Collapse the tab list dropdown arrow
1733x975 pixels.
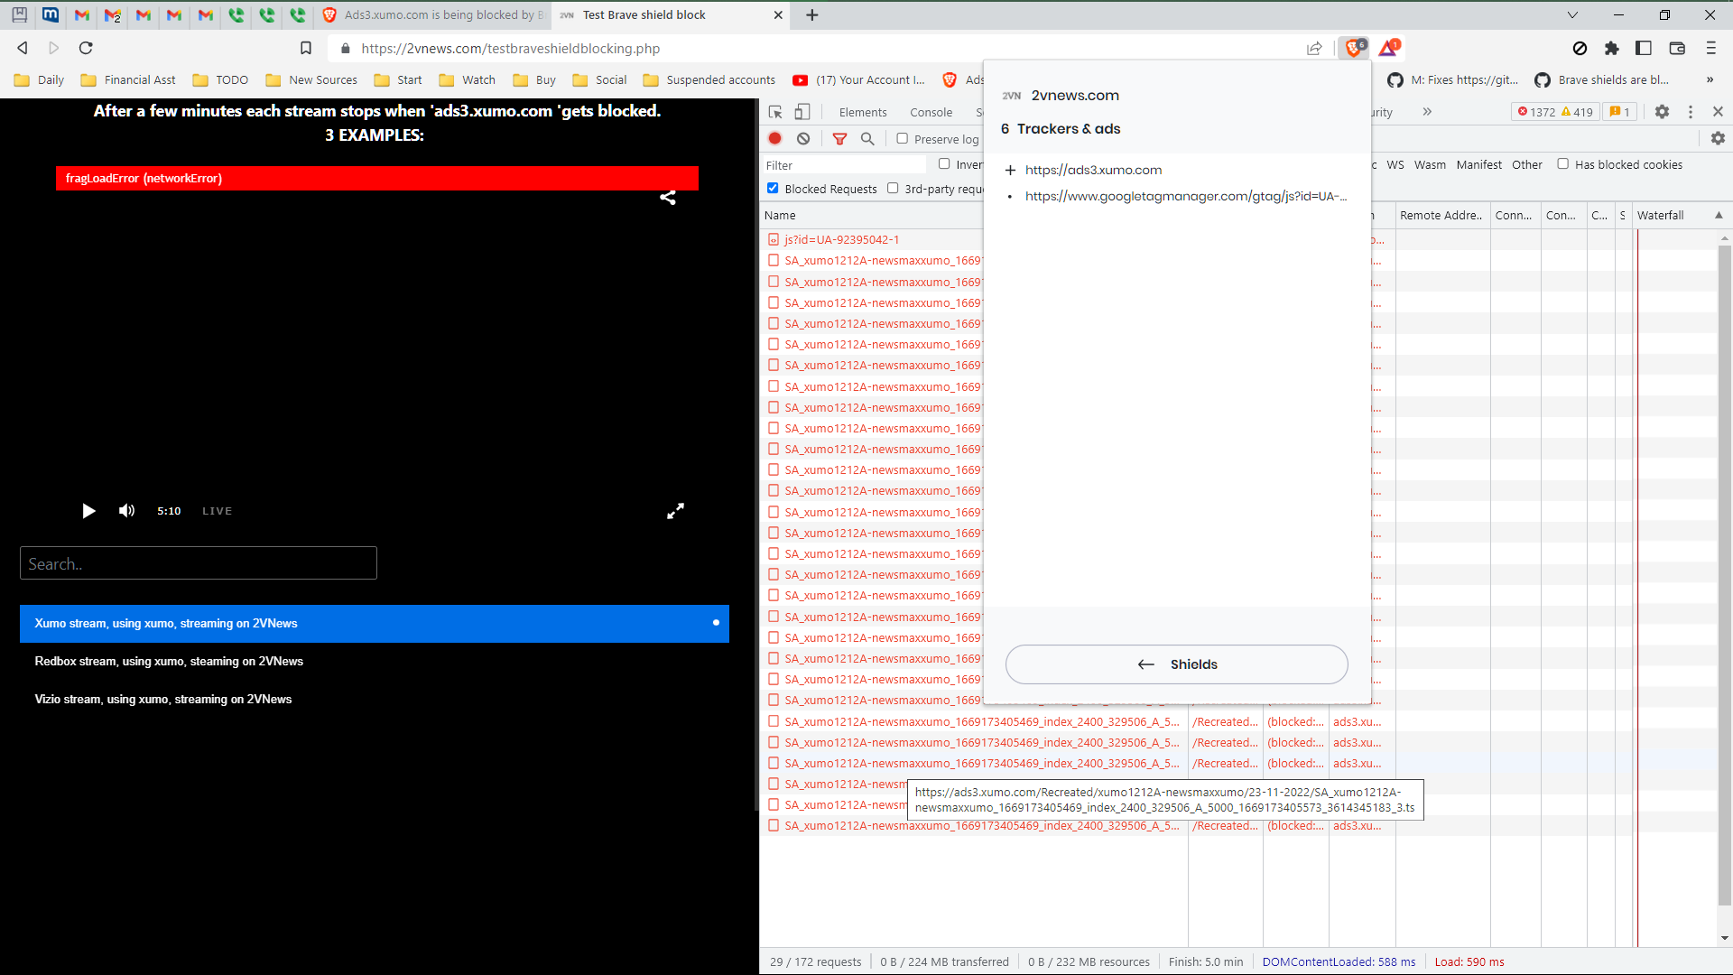click(1572, 15)
